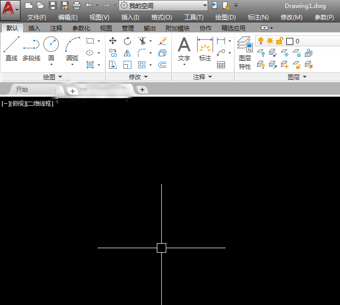340x305 pixels.
Task: Click the Multileader icon
Action: (x=221, y=53)
